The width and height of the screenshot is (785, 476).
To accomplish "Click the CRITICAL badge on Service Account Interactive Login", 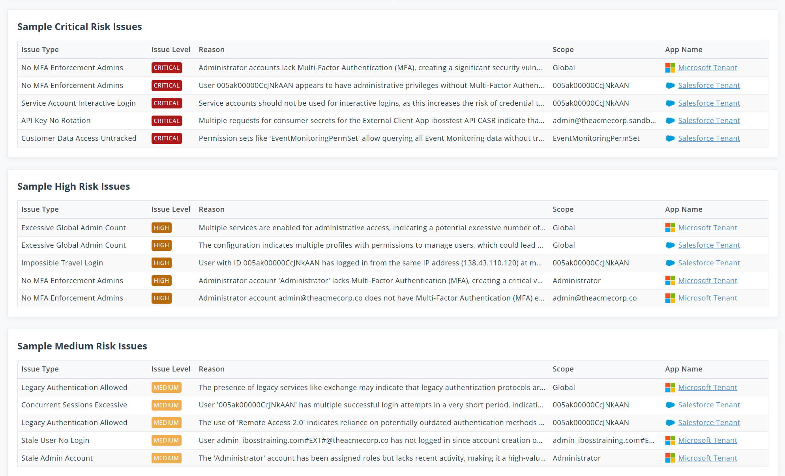I will (166, 103).
